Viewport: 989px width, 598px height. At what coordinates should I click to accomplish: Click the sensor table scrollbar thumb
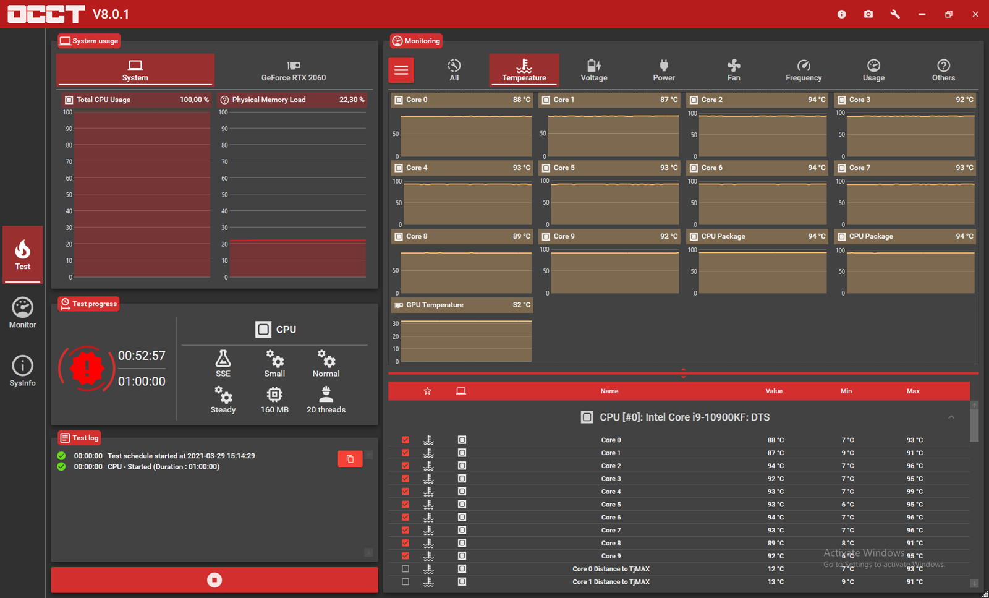pos(974,425)
